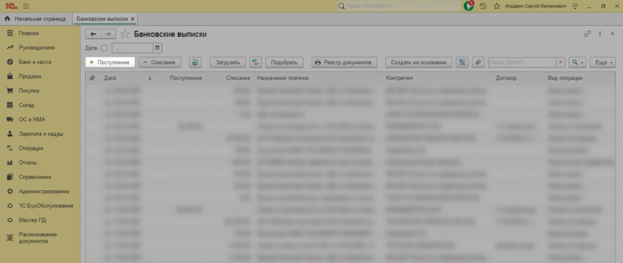The width and height of the screenshot is (623, 263).
Task: Open the Справочники section
Action: [x=35, y=177]
